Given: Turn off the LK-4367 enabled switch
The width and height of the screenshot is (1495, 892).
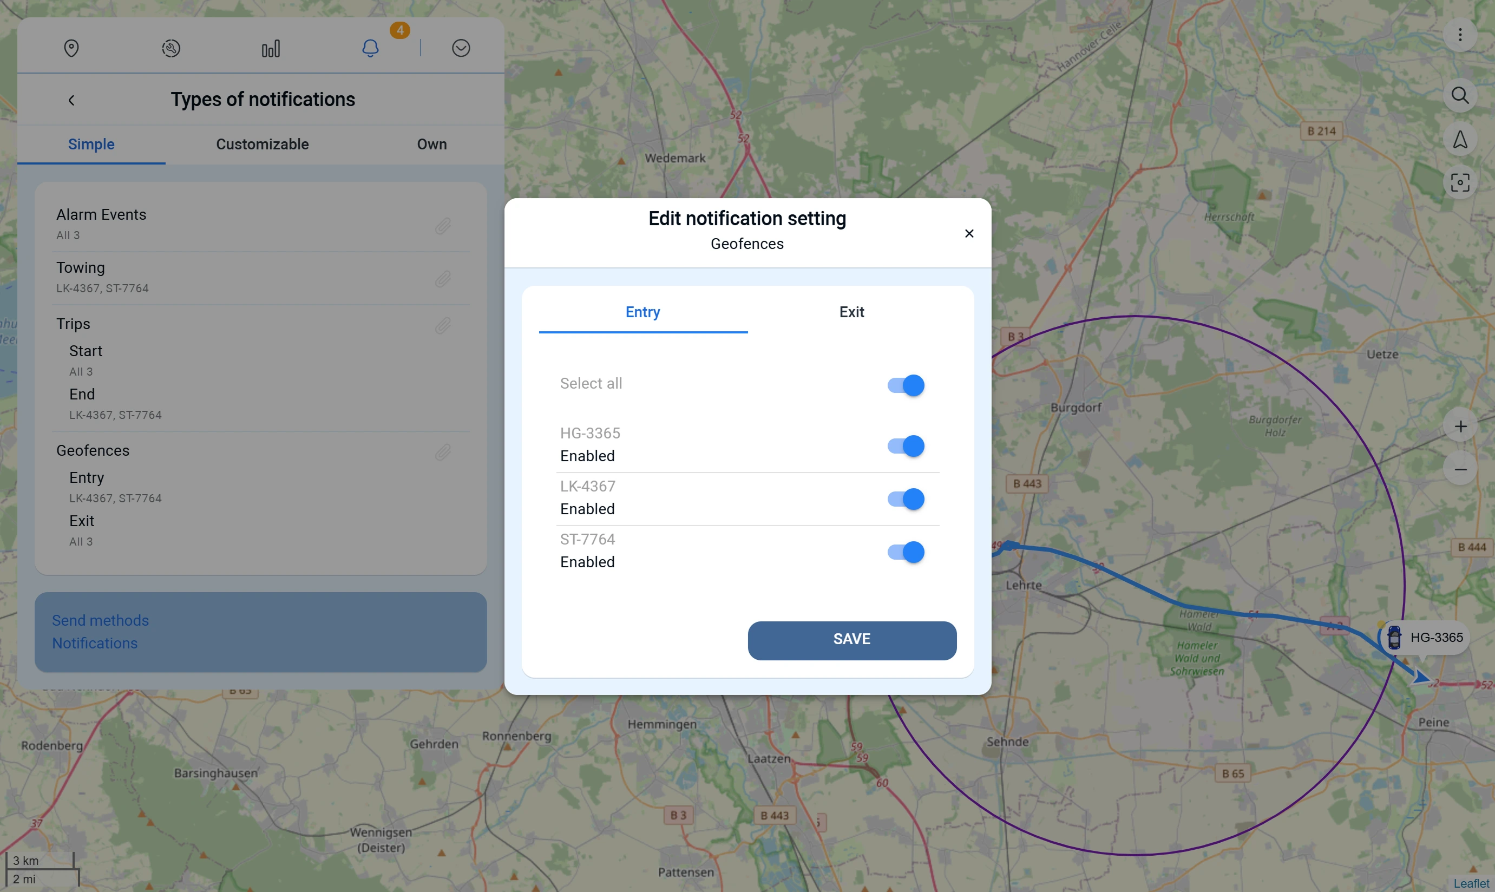Looking at the screenshot, I should coord(904,499).
